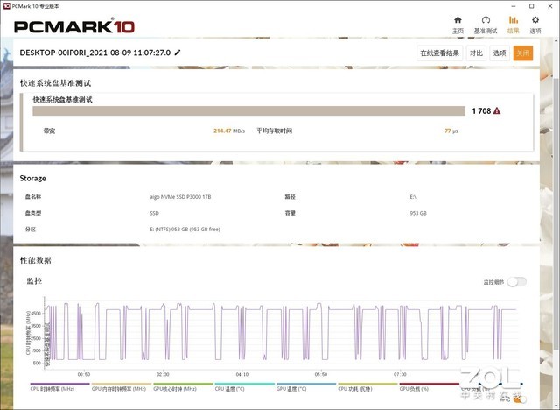
Task: Click the average access time 77 µs
Action: pyautogui.click(x=451, y=131)
